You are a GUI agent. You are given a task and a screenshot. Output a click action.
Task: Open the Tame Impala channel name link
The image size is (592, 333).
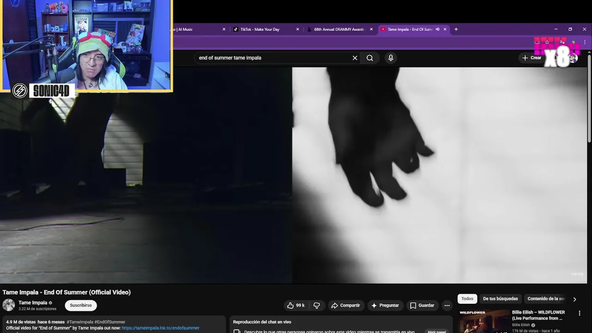click(33, 303)
